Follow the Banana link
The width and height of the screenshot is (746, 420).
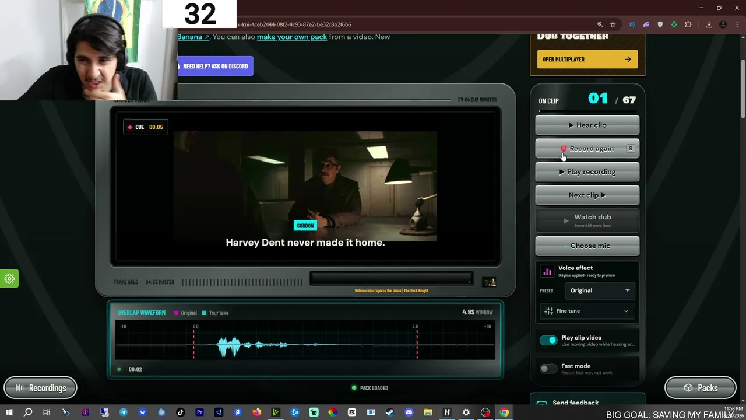point(193,37)
